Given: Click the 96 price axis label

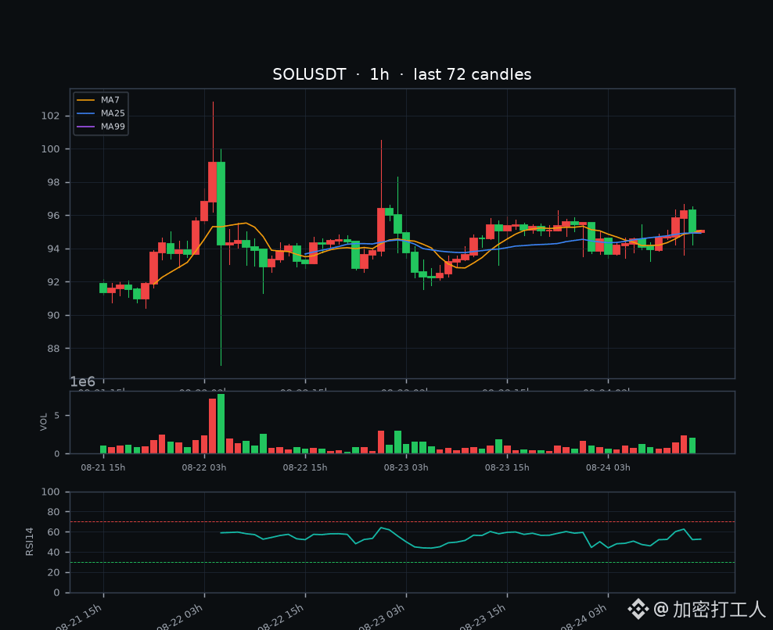Looking at the screenshot, I should coord(53,215).
